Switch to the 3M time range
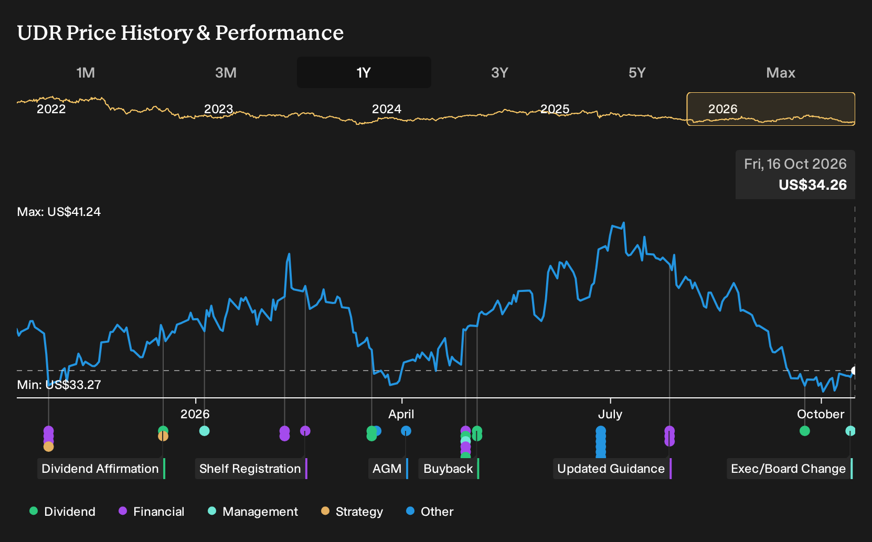 click(226, 72)
